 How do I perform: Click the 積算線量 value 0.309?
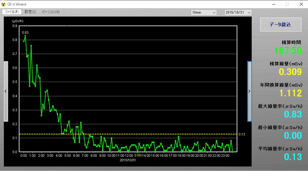point(290,72)
